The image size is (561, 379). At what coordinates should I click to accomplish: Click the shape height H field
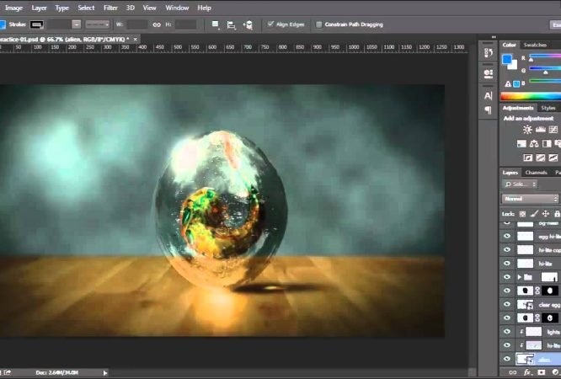(x=185, y=24)
